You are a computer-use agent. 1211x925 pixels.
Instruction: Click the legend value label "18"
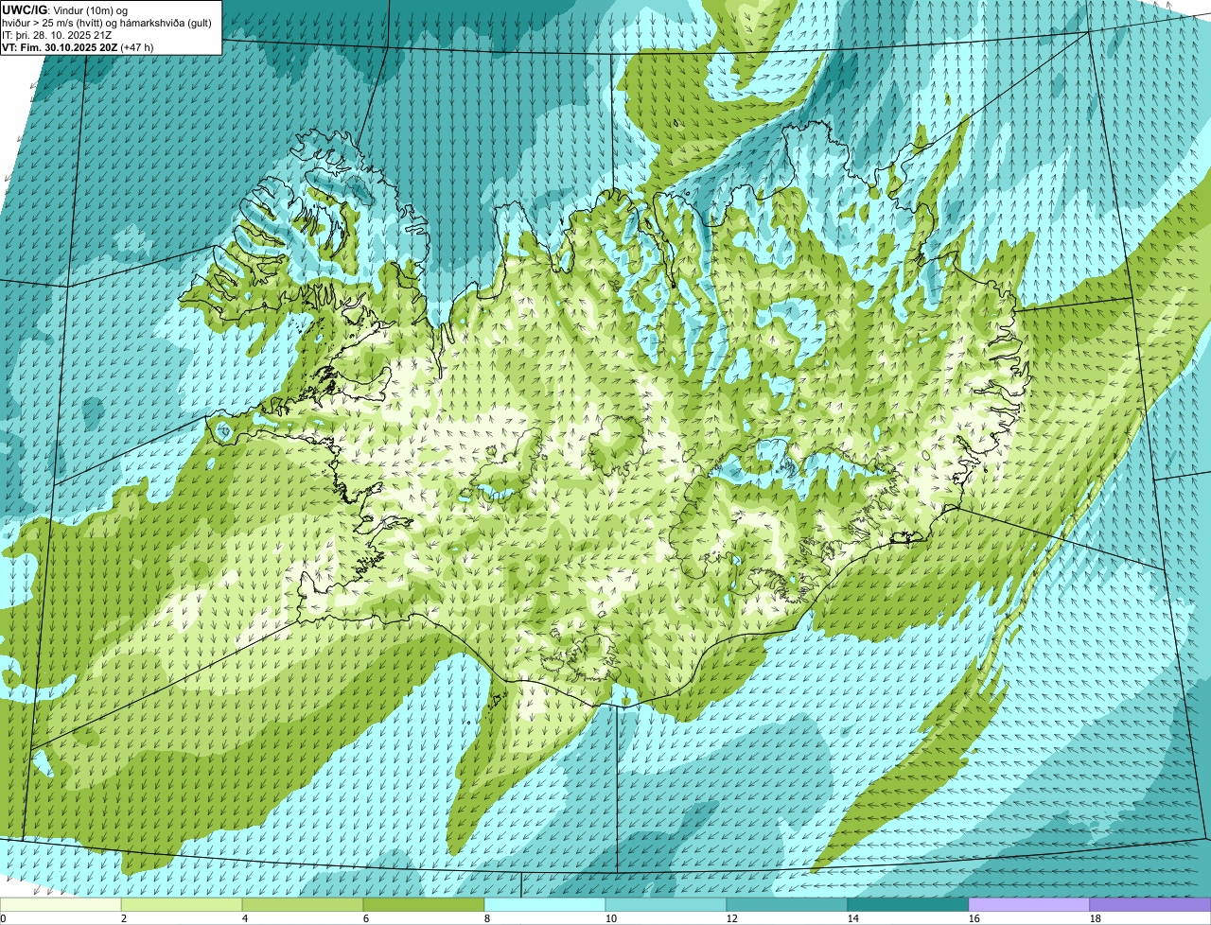click(1096, 918)
